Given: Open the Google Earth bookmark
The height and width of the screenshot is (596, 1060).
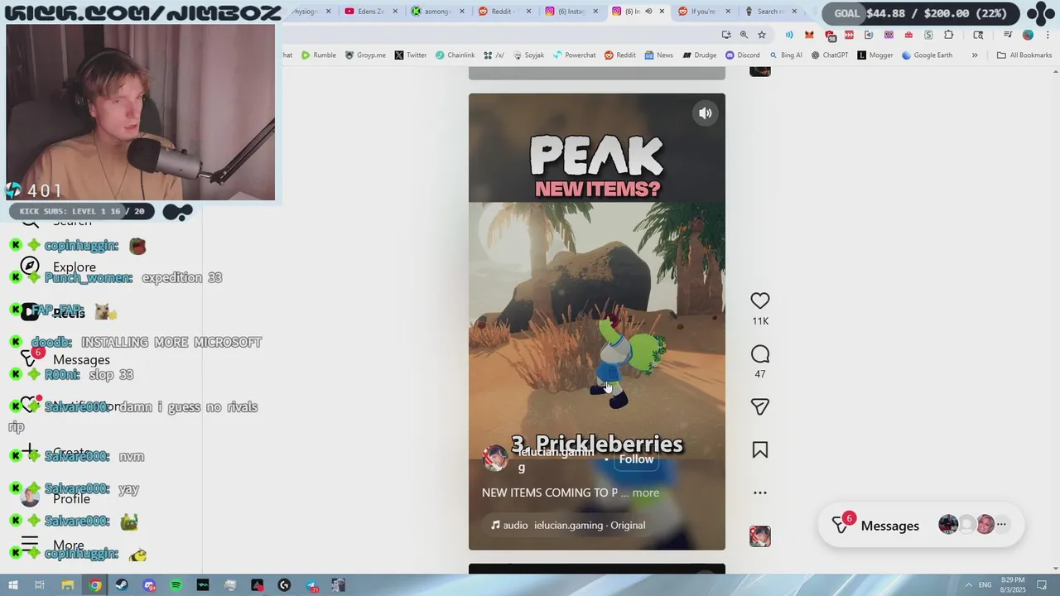Looking at the screenshot, I should tap(927, 55).
